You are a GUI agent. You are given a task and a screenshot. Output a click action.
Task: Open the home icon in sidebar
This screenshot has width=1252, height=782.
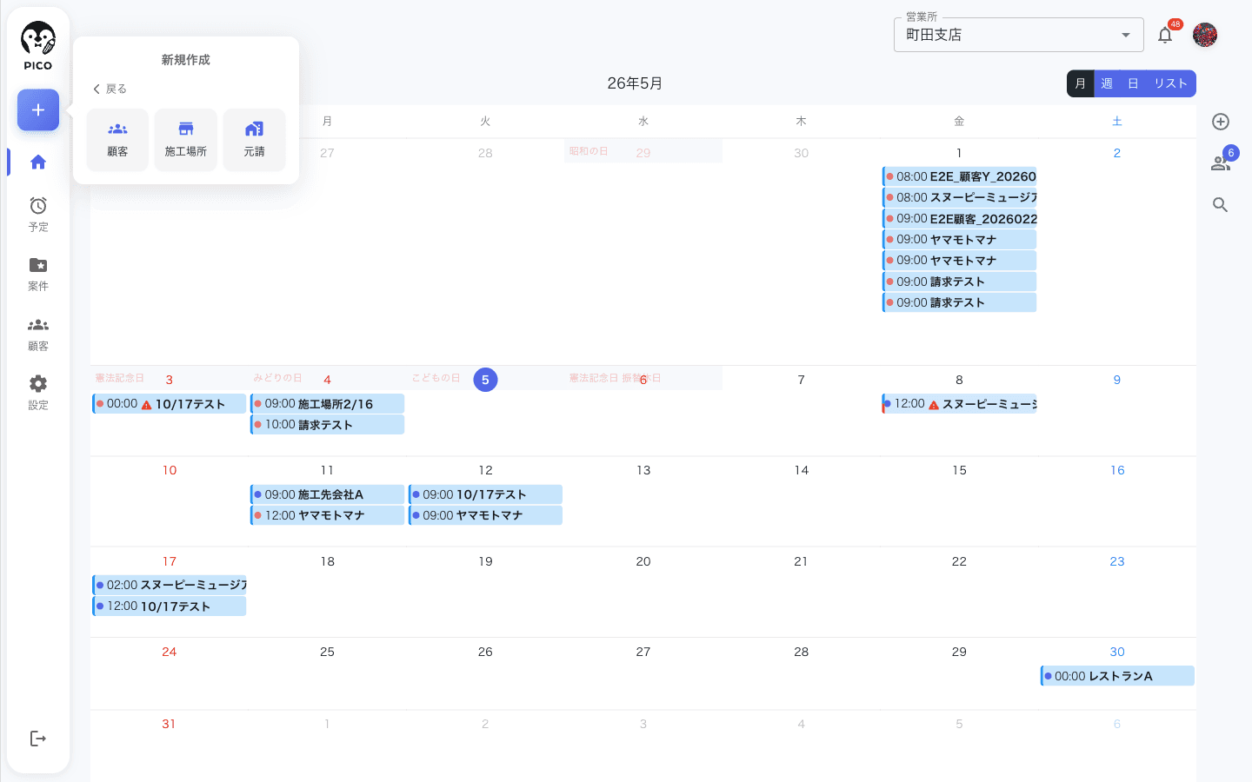click(38, 162)
